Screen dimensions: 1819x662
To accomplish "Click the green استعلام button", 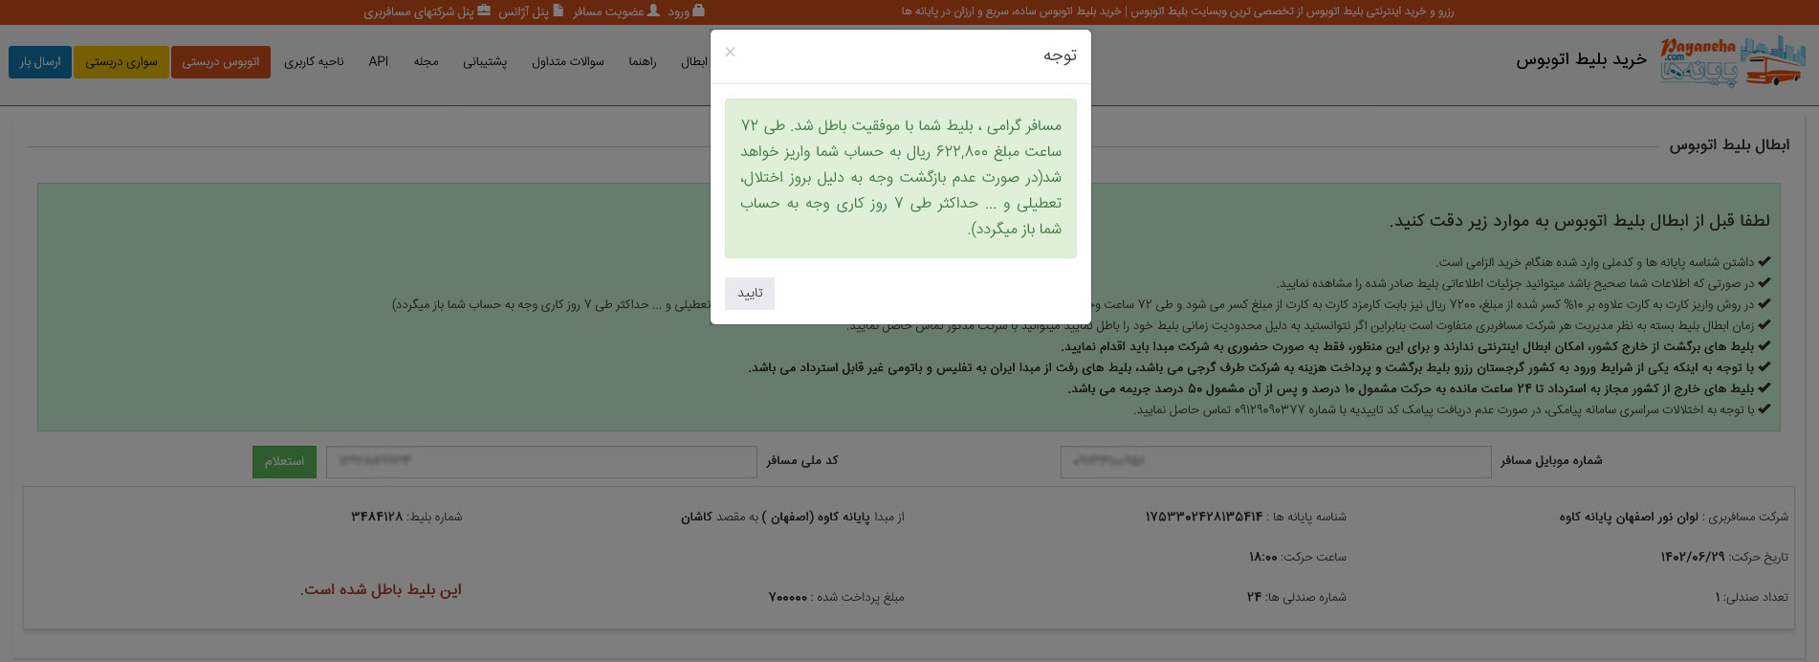I will pyautogui.click(x=284, y=462).
